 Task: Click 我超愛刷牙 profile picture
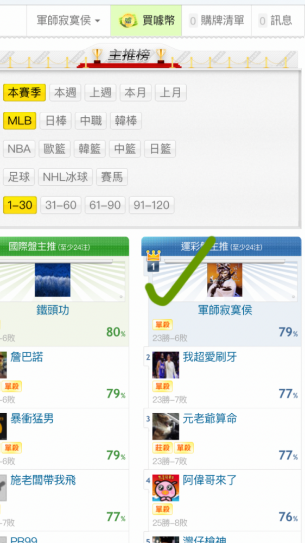166,365
